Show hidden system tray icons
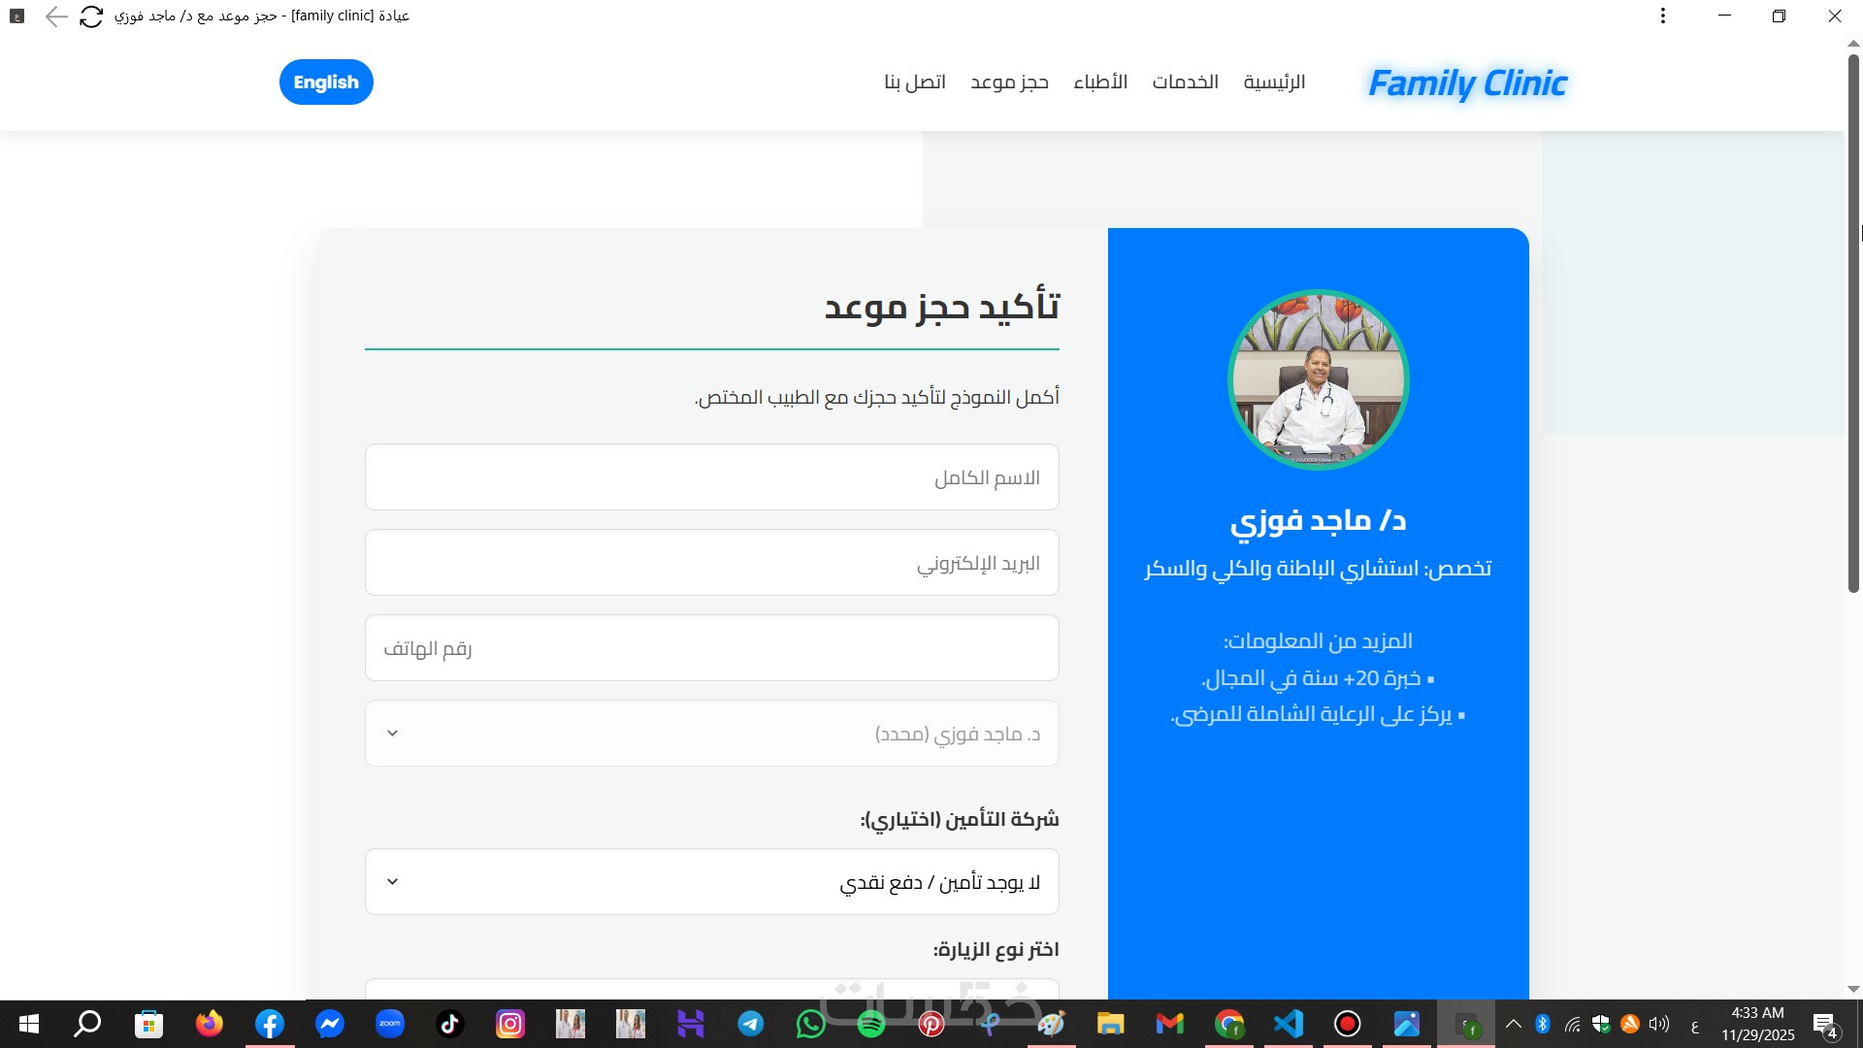This screenshot has height=1048, width=1863. (x=1513, y=1024)
